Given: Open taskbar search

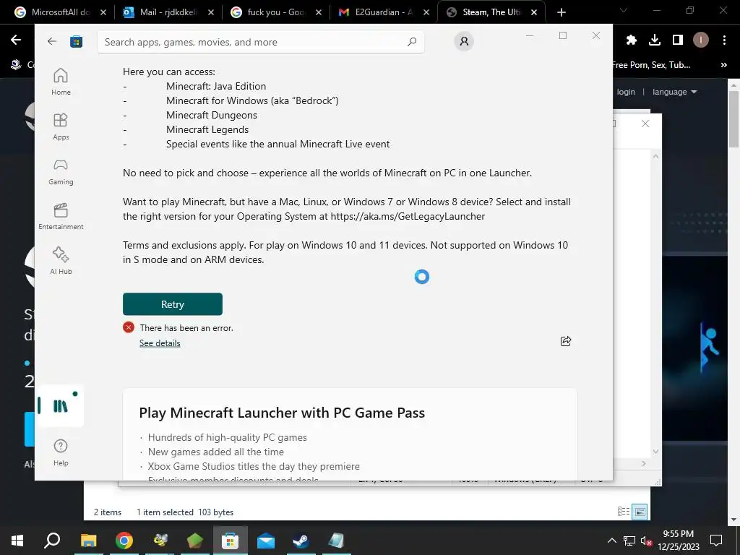Looking at the screenshot, I should point(52,541).
